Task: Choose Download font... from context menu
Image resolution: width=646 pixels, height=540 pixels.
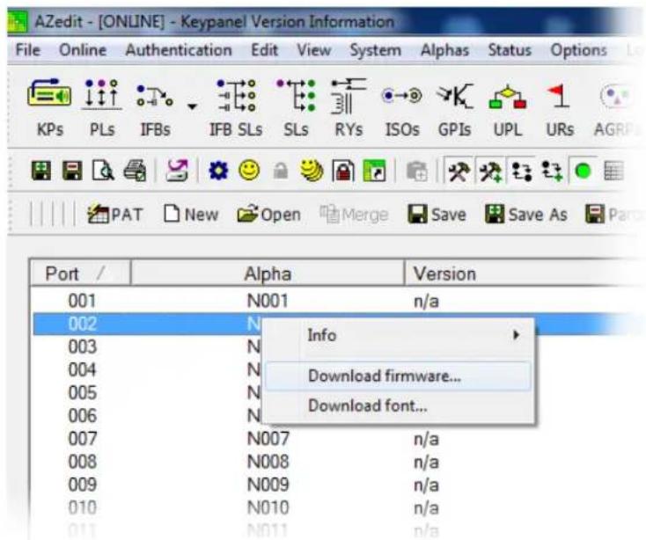Action: click(398, 405)
